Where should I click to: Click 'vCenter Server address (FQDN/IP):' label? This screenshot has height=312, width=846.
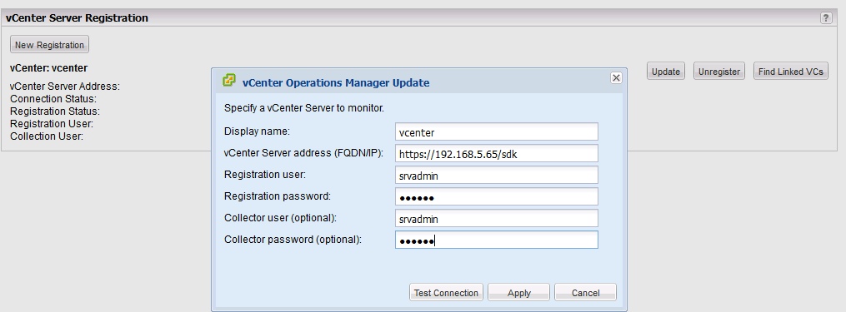[x=303, y=153]
